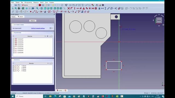
Task: Click the fit all view icon
Action: pos(13,8)
